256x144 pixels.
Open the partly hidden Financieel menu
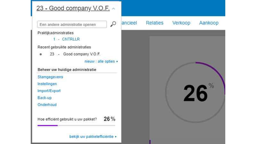[x=129, y=23]
